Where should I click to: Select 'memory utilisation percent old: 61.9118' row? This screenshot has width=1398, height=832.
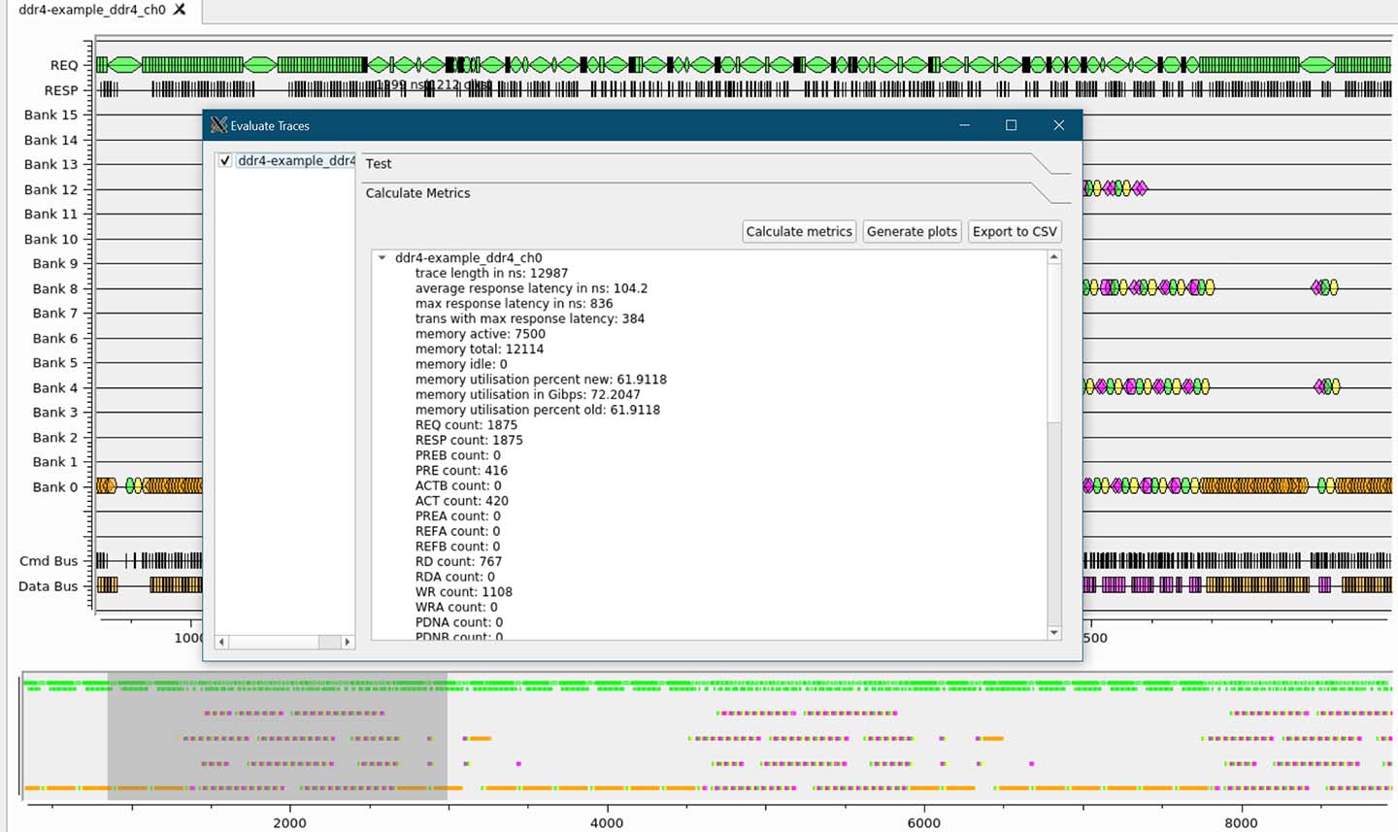pos(537,410)
